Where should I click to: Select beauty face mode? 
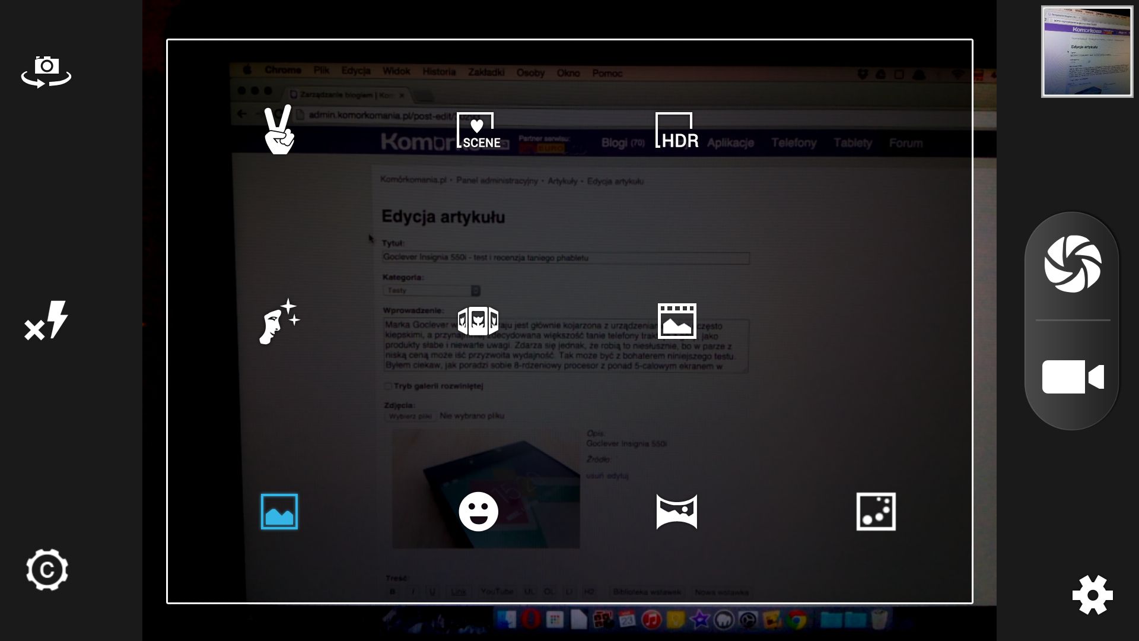click(x=279, y=320)
